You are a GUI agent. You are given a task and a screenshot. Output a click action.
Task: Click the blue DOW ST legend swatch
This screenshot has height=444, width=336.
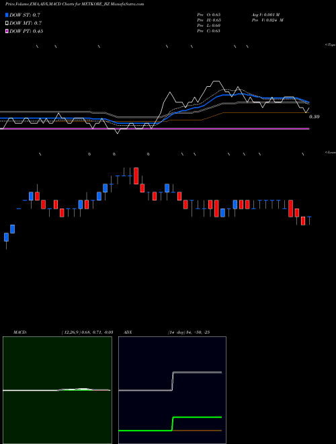pos(7,15)
